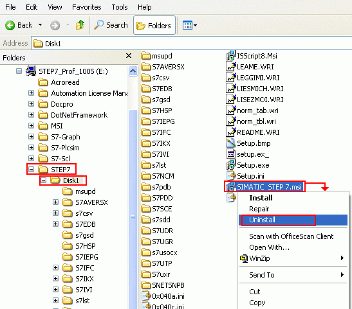Select the Setup.bmp image icon

pos(231,143)
